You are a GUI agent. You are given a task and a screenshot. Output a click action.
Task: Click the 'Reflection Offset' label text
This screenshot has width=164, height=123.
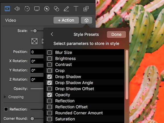[71, 107]
